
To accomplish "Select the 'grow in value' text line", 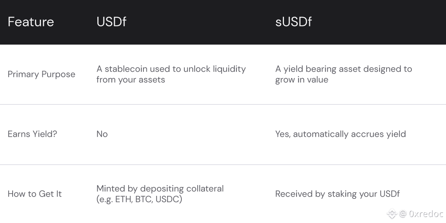I will [x=301, y=80].
